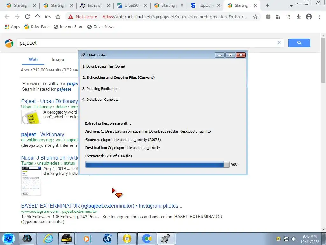Click the Twitter result screenshot thumbnail
Viewport: 326px width, 245px height.
tap(31, 181)
